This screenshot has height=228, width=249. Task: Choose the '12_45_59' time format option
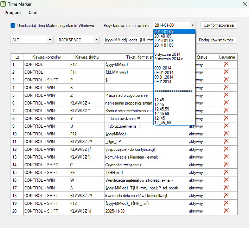click(x=163, y=122)
